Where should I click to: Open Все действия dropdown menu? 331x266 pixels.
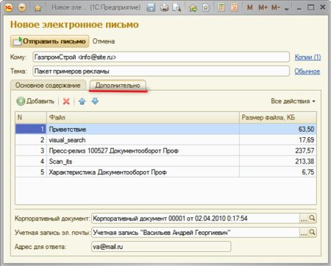[x=293, y=101]
